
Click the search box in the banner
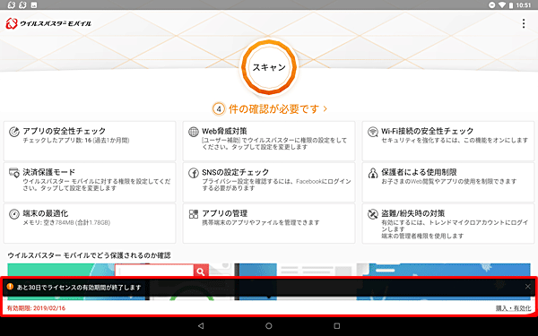(x=154, y=271)
